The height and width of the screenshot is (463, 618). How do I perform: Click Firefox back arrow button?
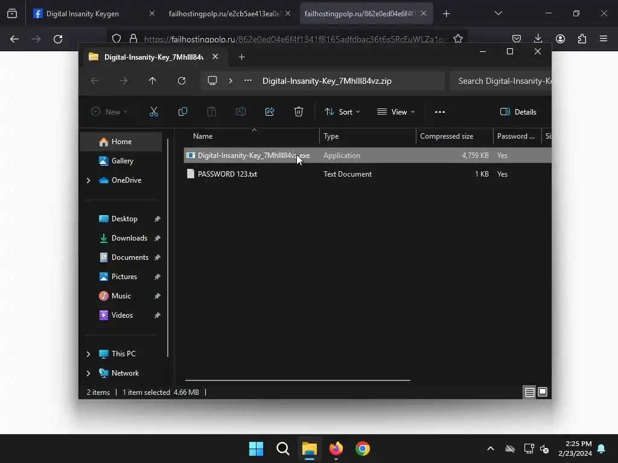point(14,39)
